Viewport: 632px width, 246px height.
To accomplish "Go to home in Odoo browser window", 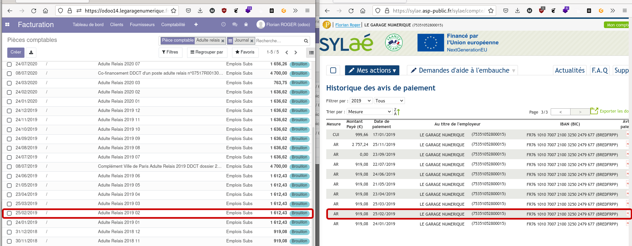I will pyautogui.click(x=45, y=11).
